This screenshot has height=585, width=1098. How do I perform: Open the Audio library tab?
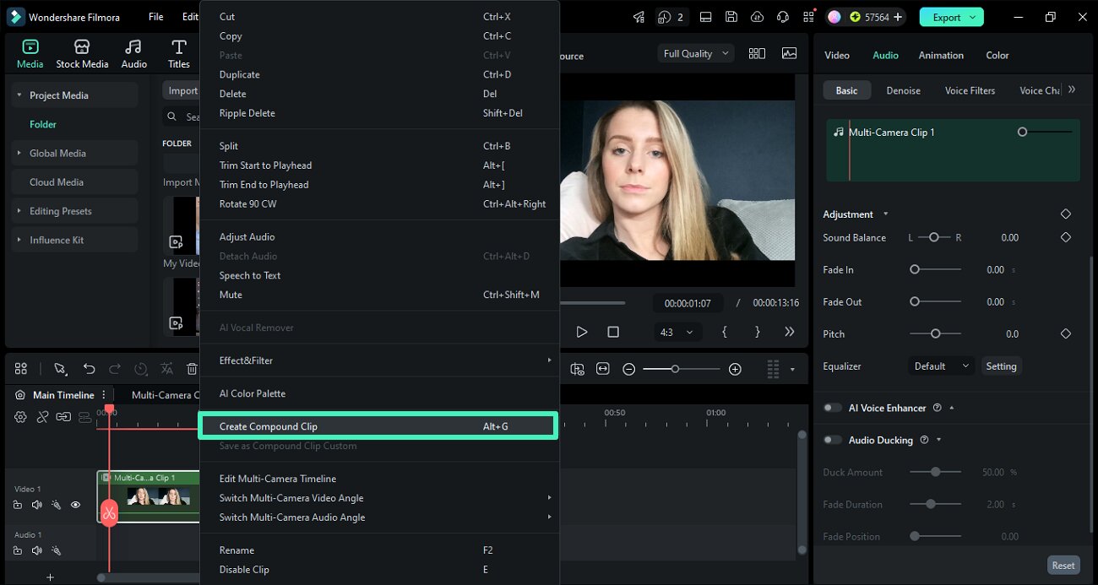133,53
